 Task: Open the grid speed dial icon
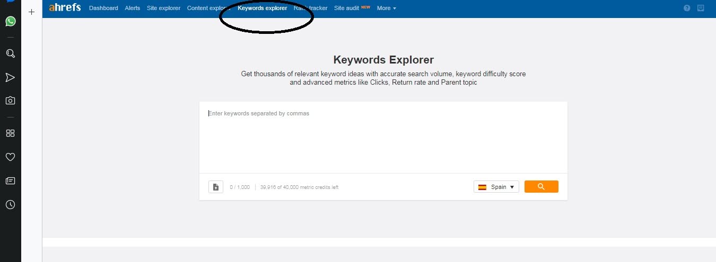pos(10,133)
